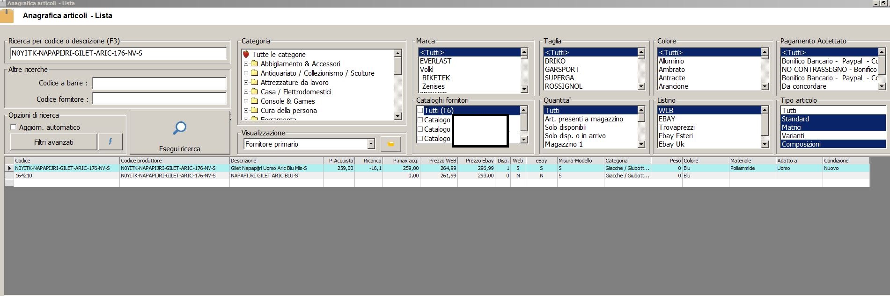890x296 pixels.
Task: Select Solo disponibili quantity filter
Action: coord(590,127)
